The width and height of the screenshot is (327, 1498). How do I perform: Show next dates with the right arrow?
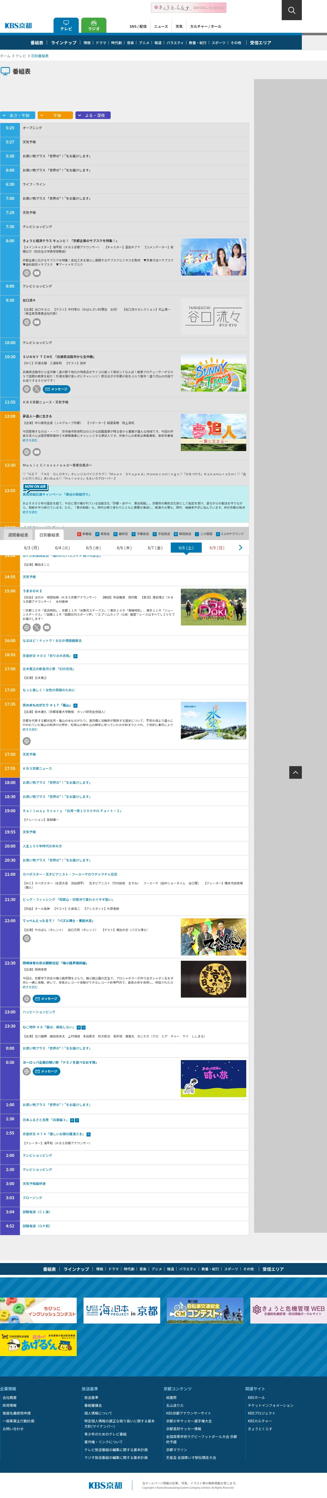[241, 548]
